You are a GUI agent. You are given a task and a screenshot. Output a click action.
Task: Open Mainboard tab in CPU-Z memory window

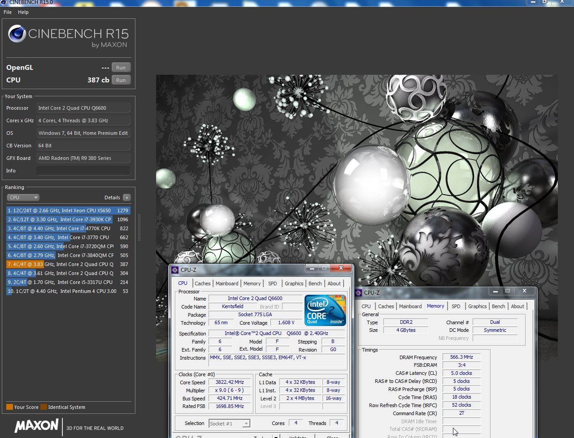[410, 306]
